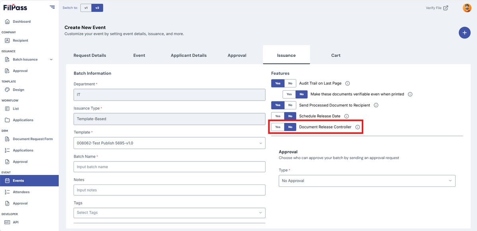Image resolution: width=477 pixels, height=231 pixels.
Task: Expand the Batch Issuance sidebar item
Action: [x=51, y=60]
